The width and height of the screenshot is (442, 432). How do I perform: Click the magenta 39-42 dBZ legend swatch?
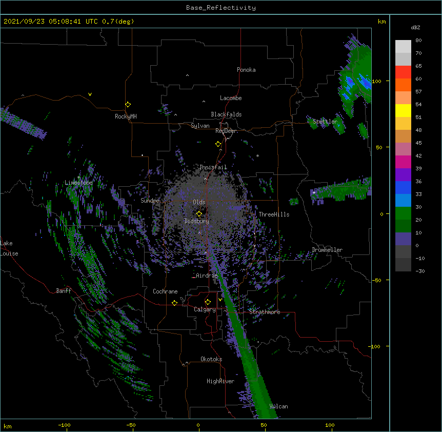coord(403,162)
